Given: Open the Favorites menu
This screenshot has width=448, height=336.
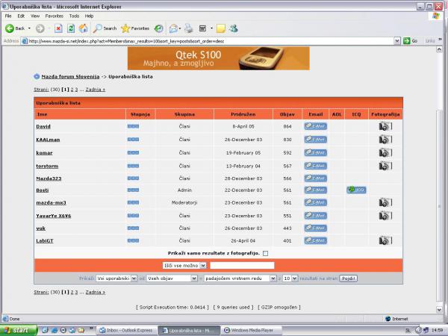Looking at the screenshot, I should pyautogui.click(x=54, y=16).
